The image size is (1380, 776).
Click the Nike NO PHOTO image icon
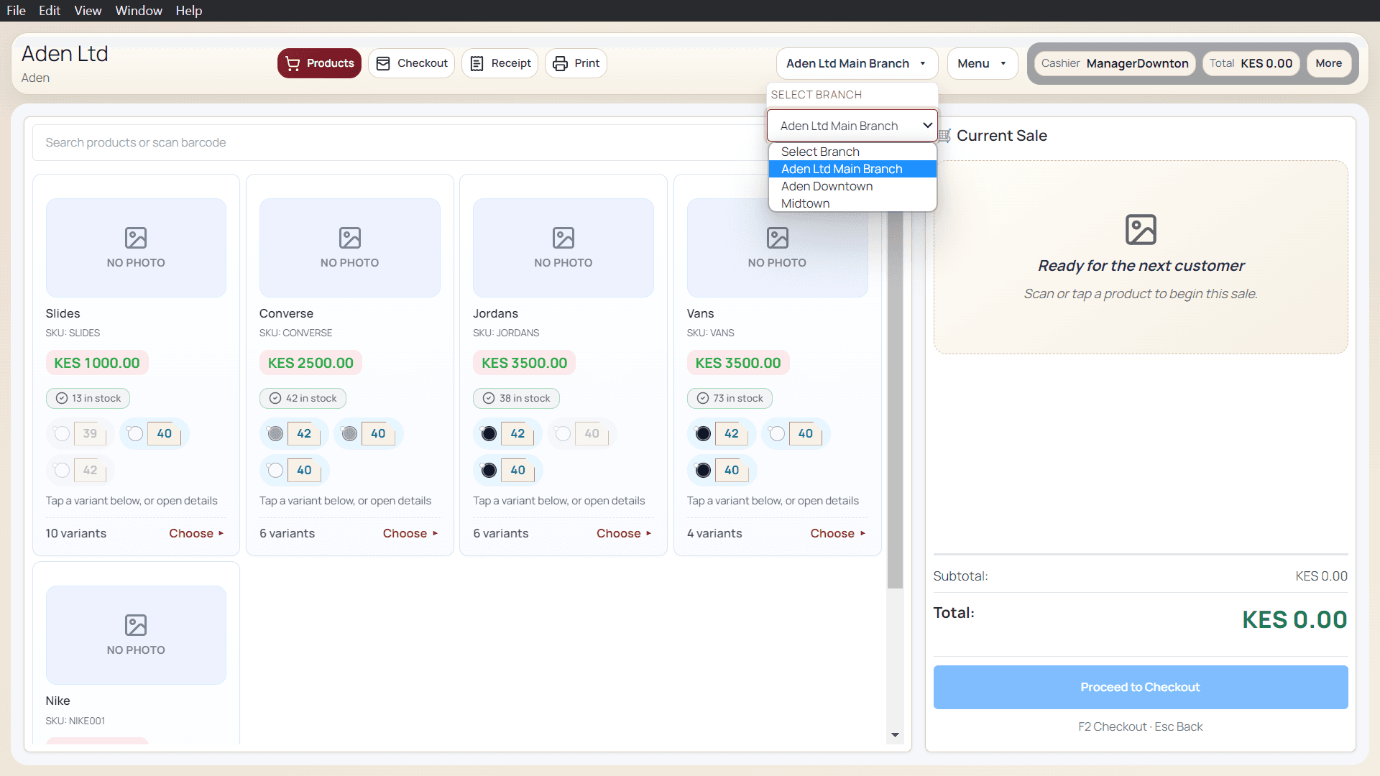[x=136, y=625]
